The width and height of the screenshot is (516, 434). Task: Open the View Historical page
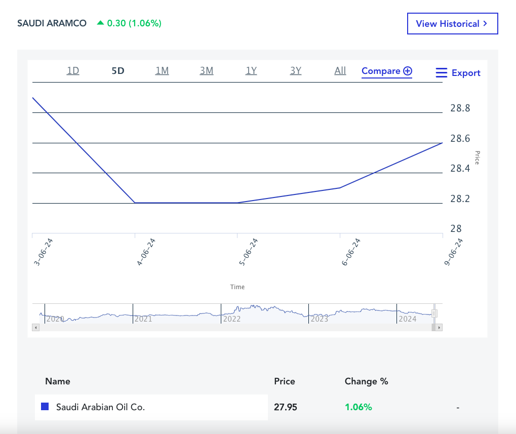click(452, 24)
